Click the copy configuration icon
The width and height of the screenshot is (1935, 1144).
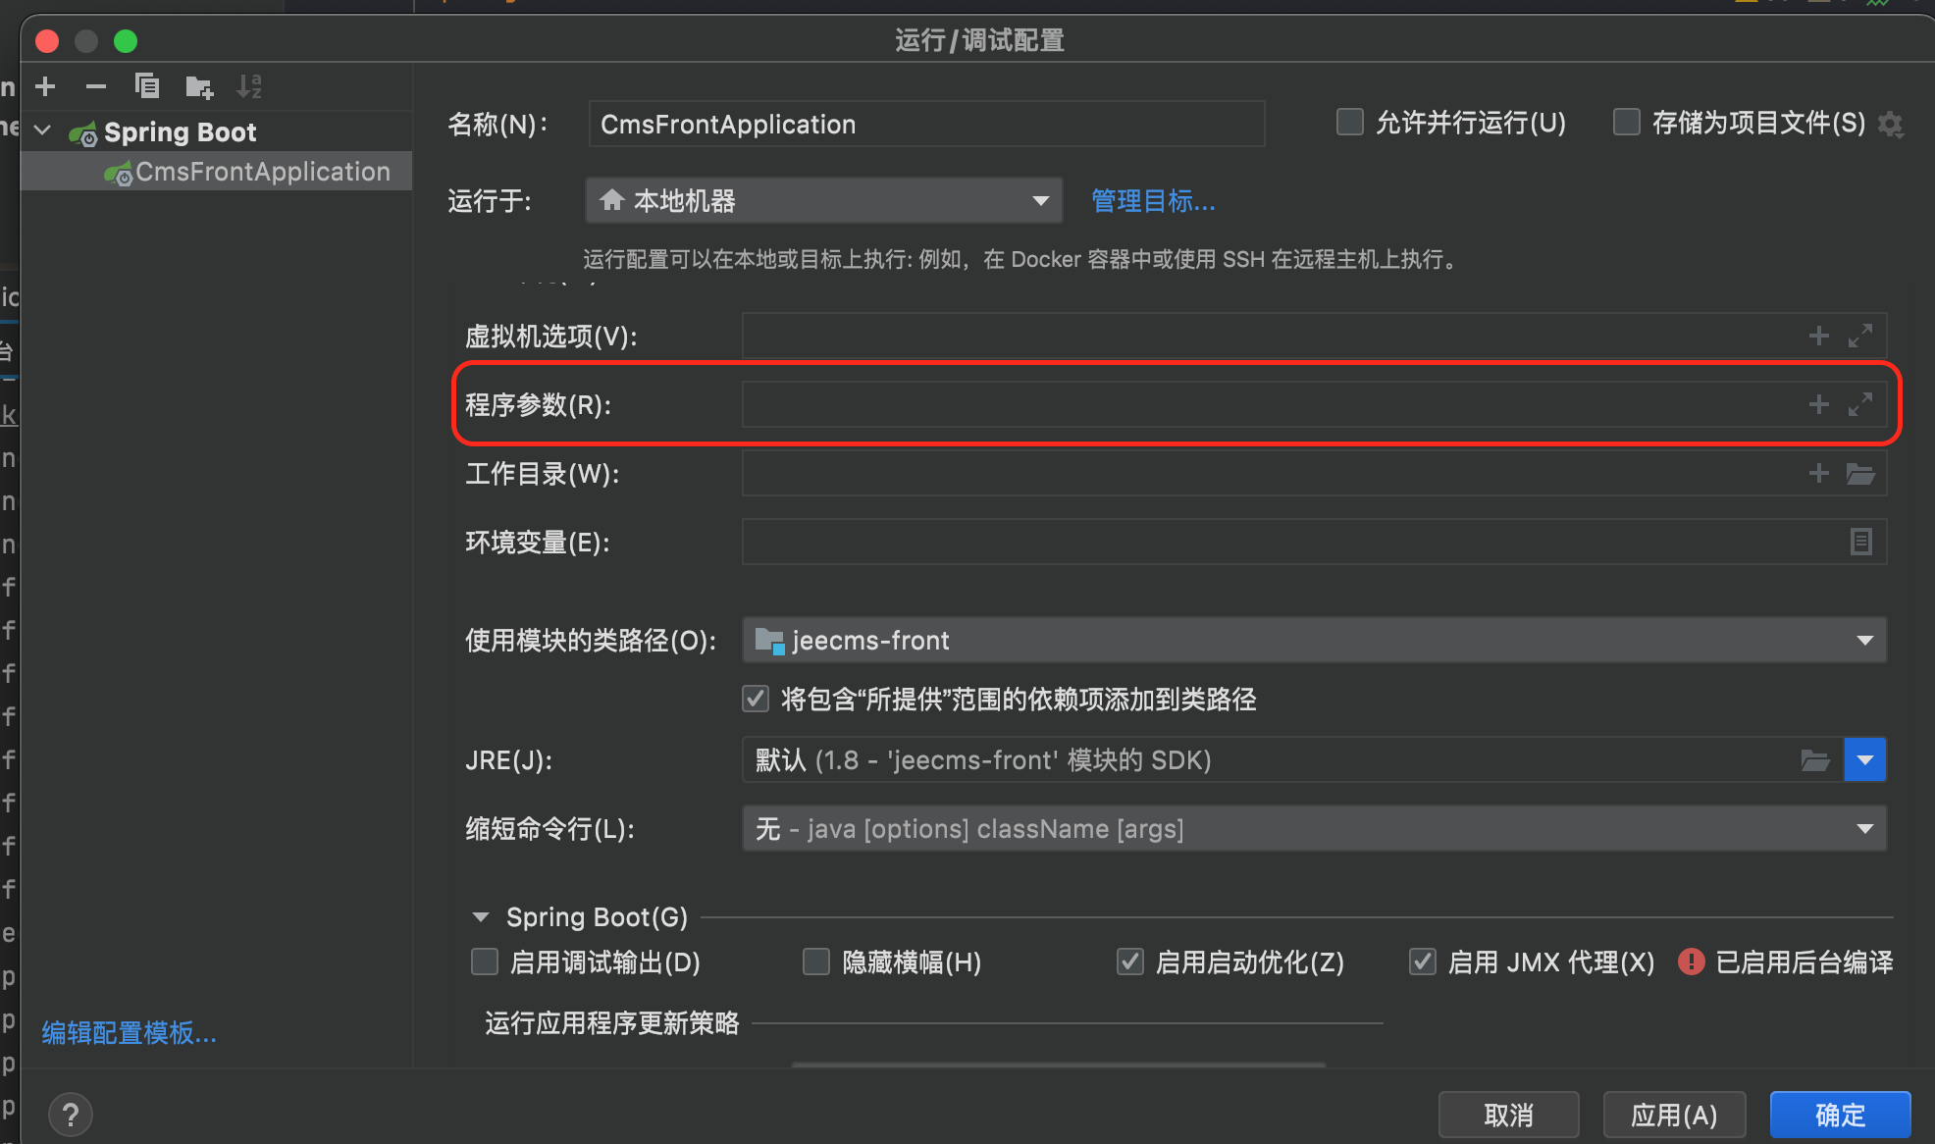[147, 86]
